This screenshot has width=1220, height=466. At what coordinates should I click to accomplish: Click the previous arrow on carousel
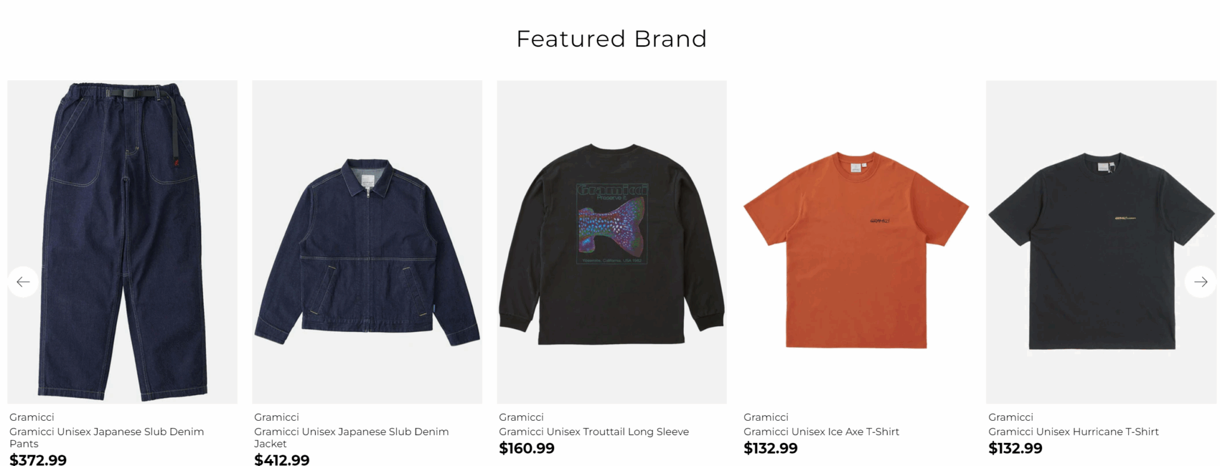point(23,282)
